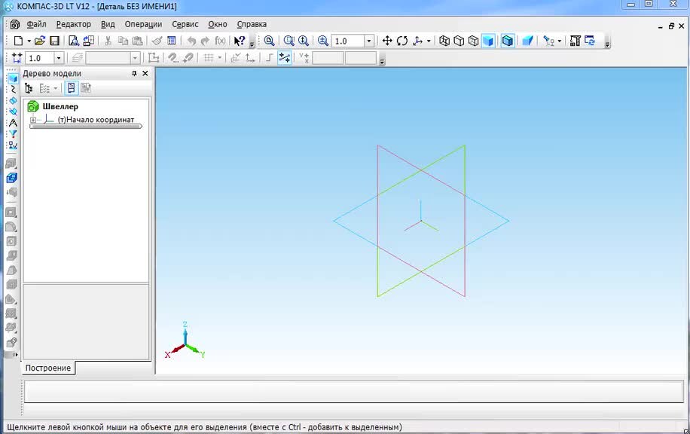Toggle perspective view blue box icon
This screenshot has width=690, height=434.
point(527,41)
